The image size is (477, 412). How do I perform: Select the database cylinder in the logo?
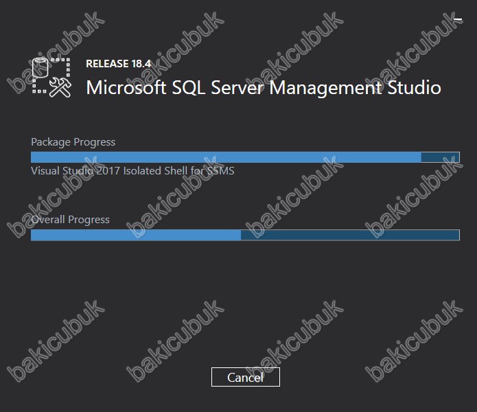click(40, 67)
